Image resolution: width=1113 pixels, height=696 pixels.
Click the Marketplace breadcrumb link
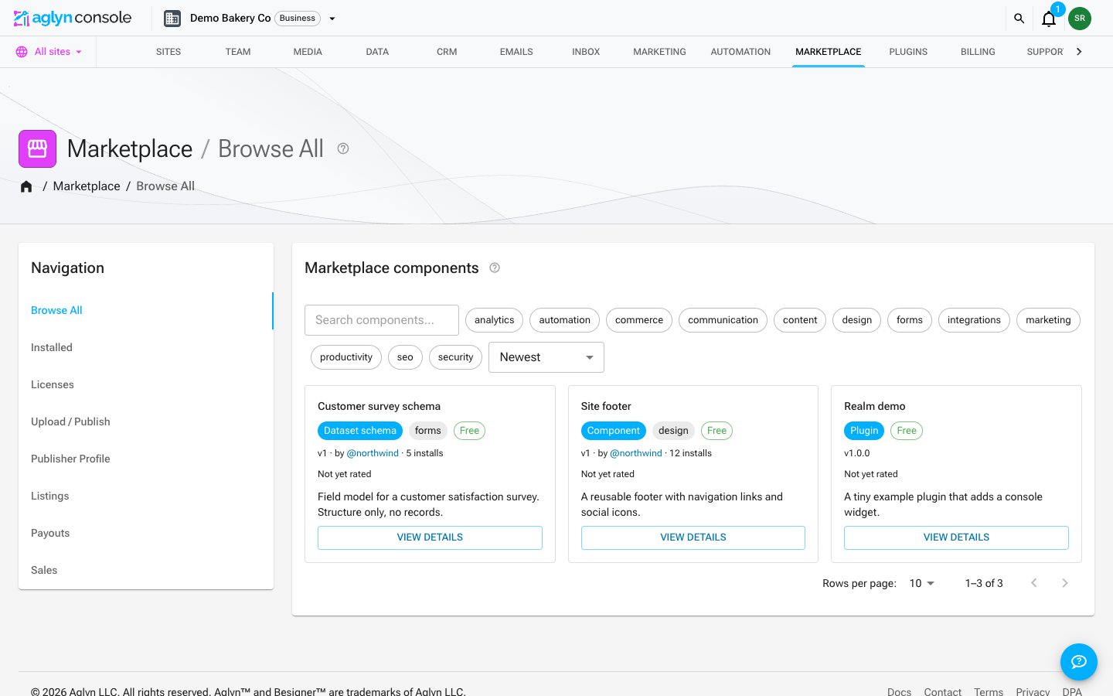[87, 186]
